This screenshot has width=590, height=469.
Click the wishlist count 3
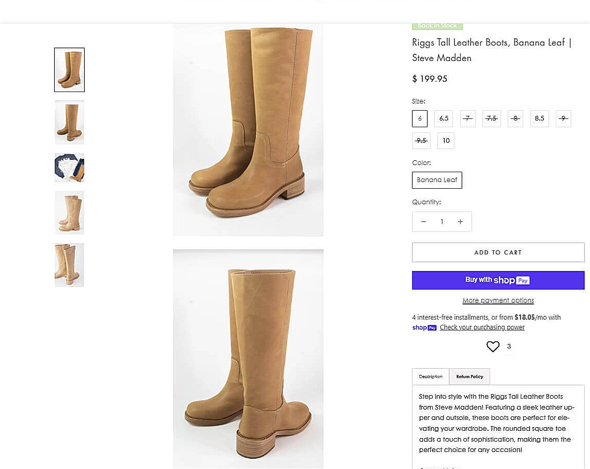pyautogui.click(x=509, y=346)
